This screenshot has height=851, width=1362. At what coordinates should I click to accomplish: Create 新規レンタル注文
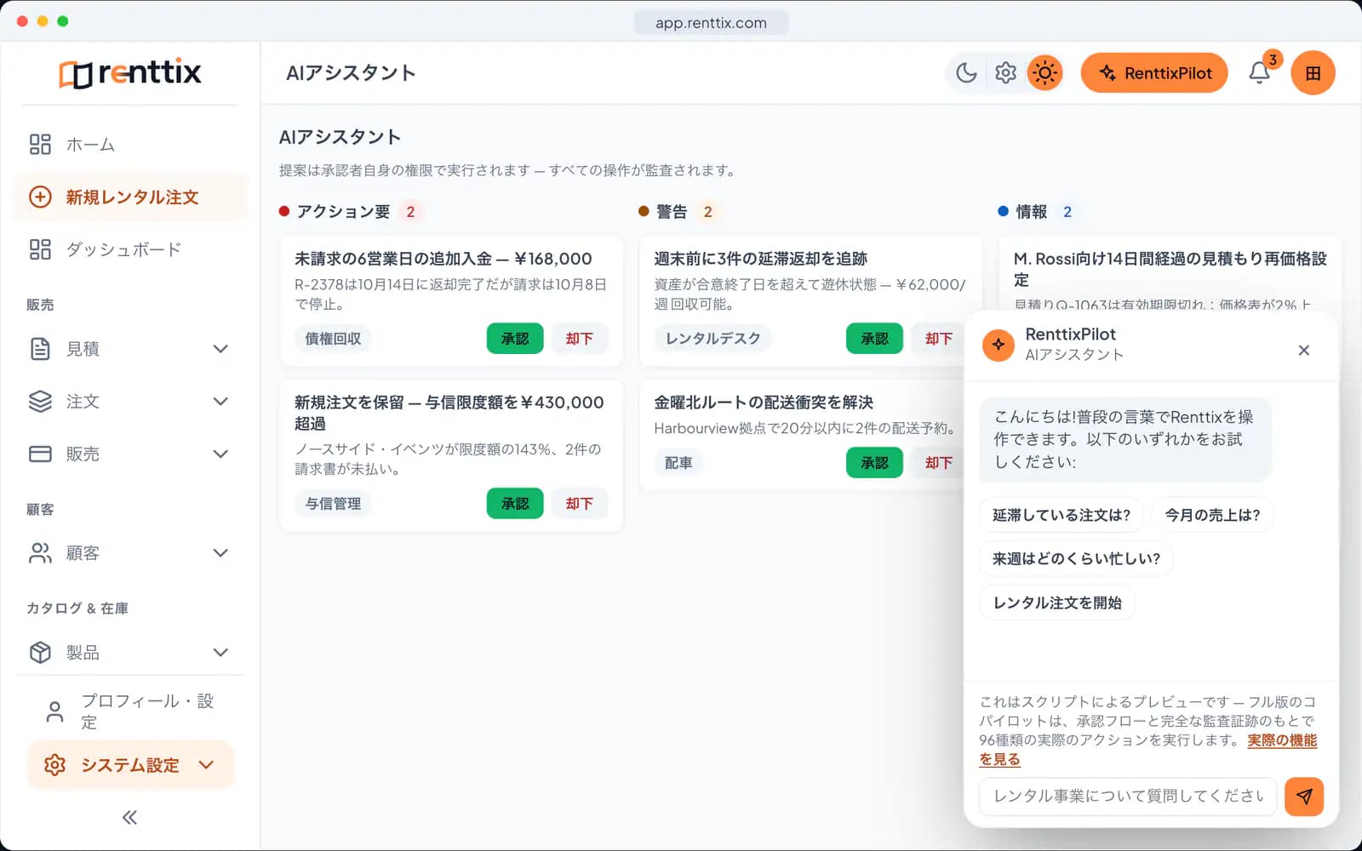[129, 197]
